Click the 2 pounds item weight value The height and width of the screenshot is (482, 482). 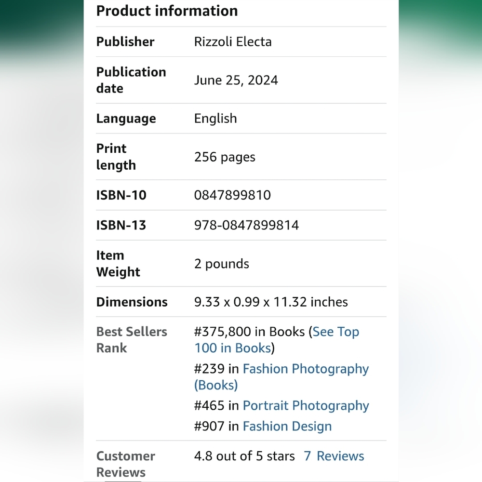pos(222,264)
